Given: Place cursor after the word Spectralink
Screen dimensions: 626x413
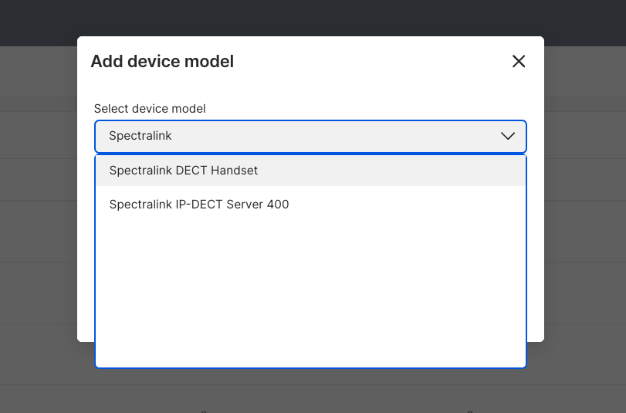Looking at the screenshot, I should [x=173, y=136].
